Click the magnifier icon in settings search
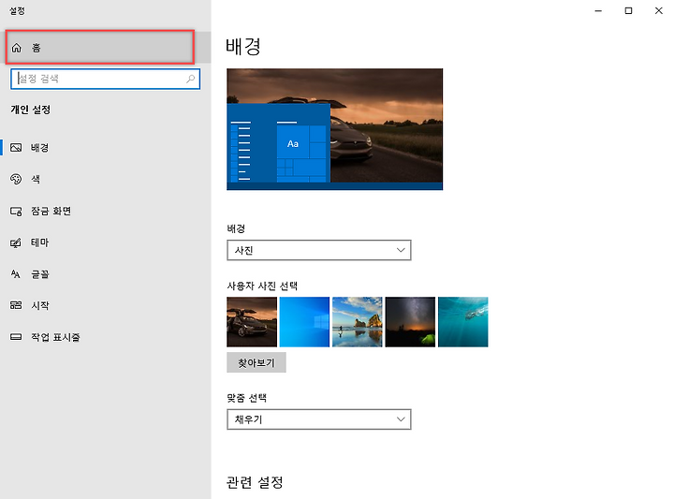 [x=190, y=79]
